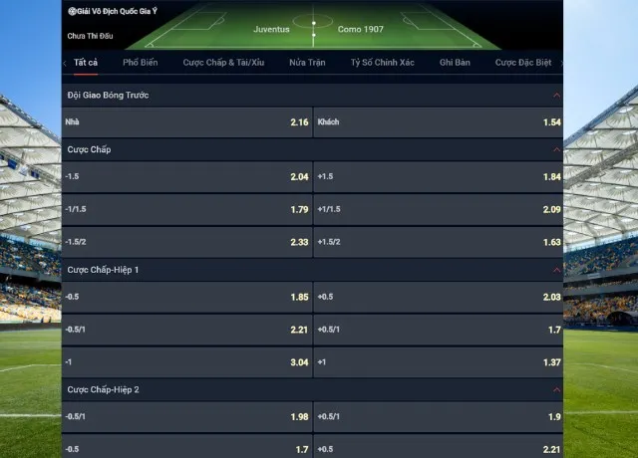Switch to the Phổ Biến tab

pos(141,63)
